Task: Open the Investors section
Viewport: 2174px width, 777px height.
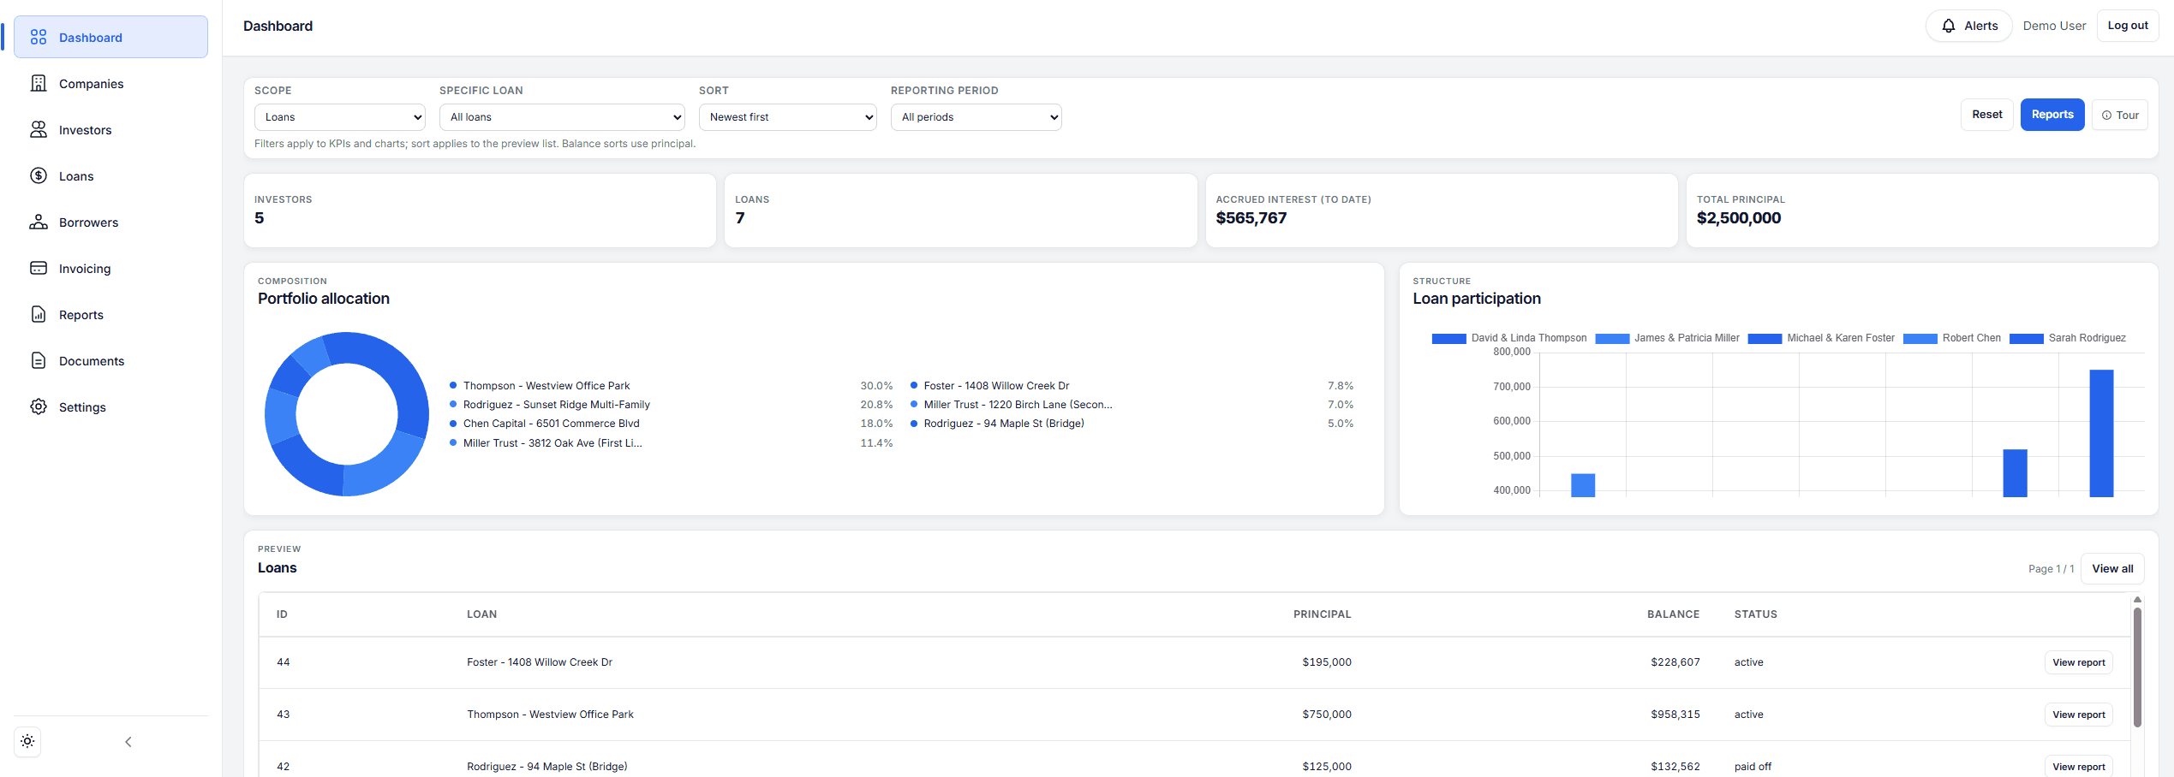Action: 85,129
